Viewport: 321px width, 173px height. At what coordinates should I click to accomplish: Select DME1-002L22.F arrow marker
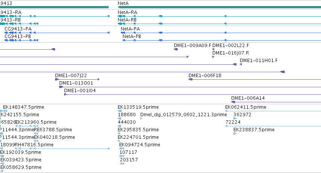pyautogui.click(x=213, y=49)
